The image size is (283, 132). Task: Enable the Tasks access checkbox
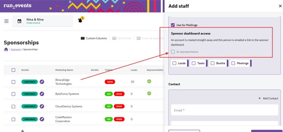point(194,63)
